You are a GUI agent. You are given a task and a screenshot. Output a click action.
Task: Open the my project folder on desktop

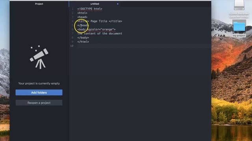pyautogui.click(x=239, y=29)
